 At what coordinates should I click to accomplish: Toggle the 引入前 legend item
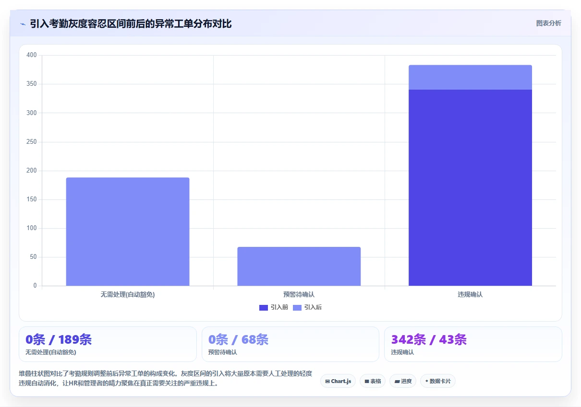pos(274,307)
